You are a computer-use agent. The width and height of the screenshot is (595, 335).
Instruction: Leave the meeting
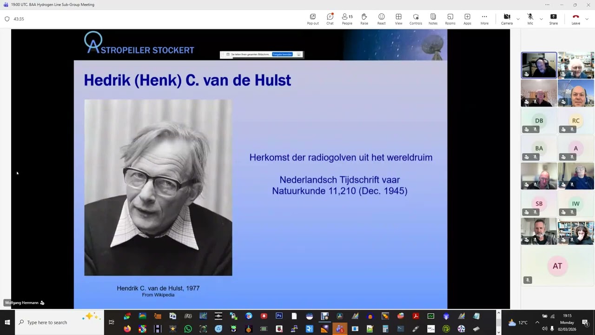[576, 19]
